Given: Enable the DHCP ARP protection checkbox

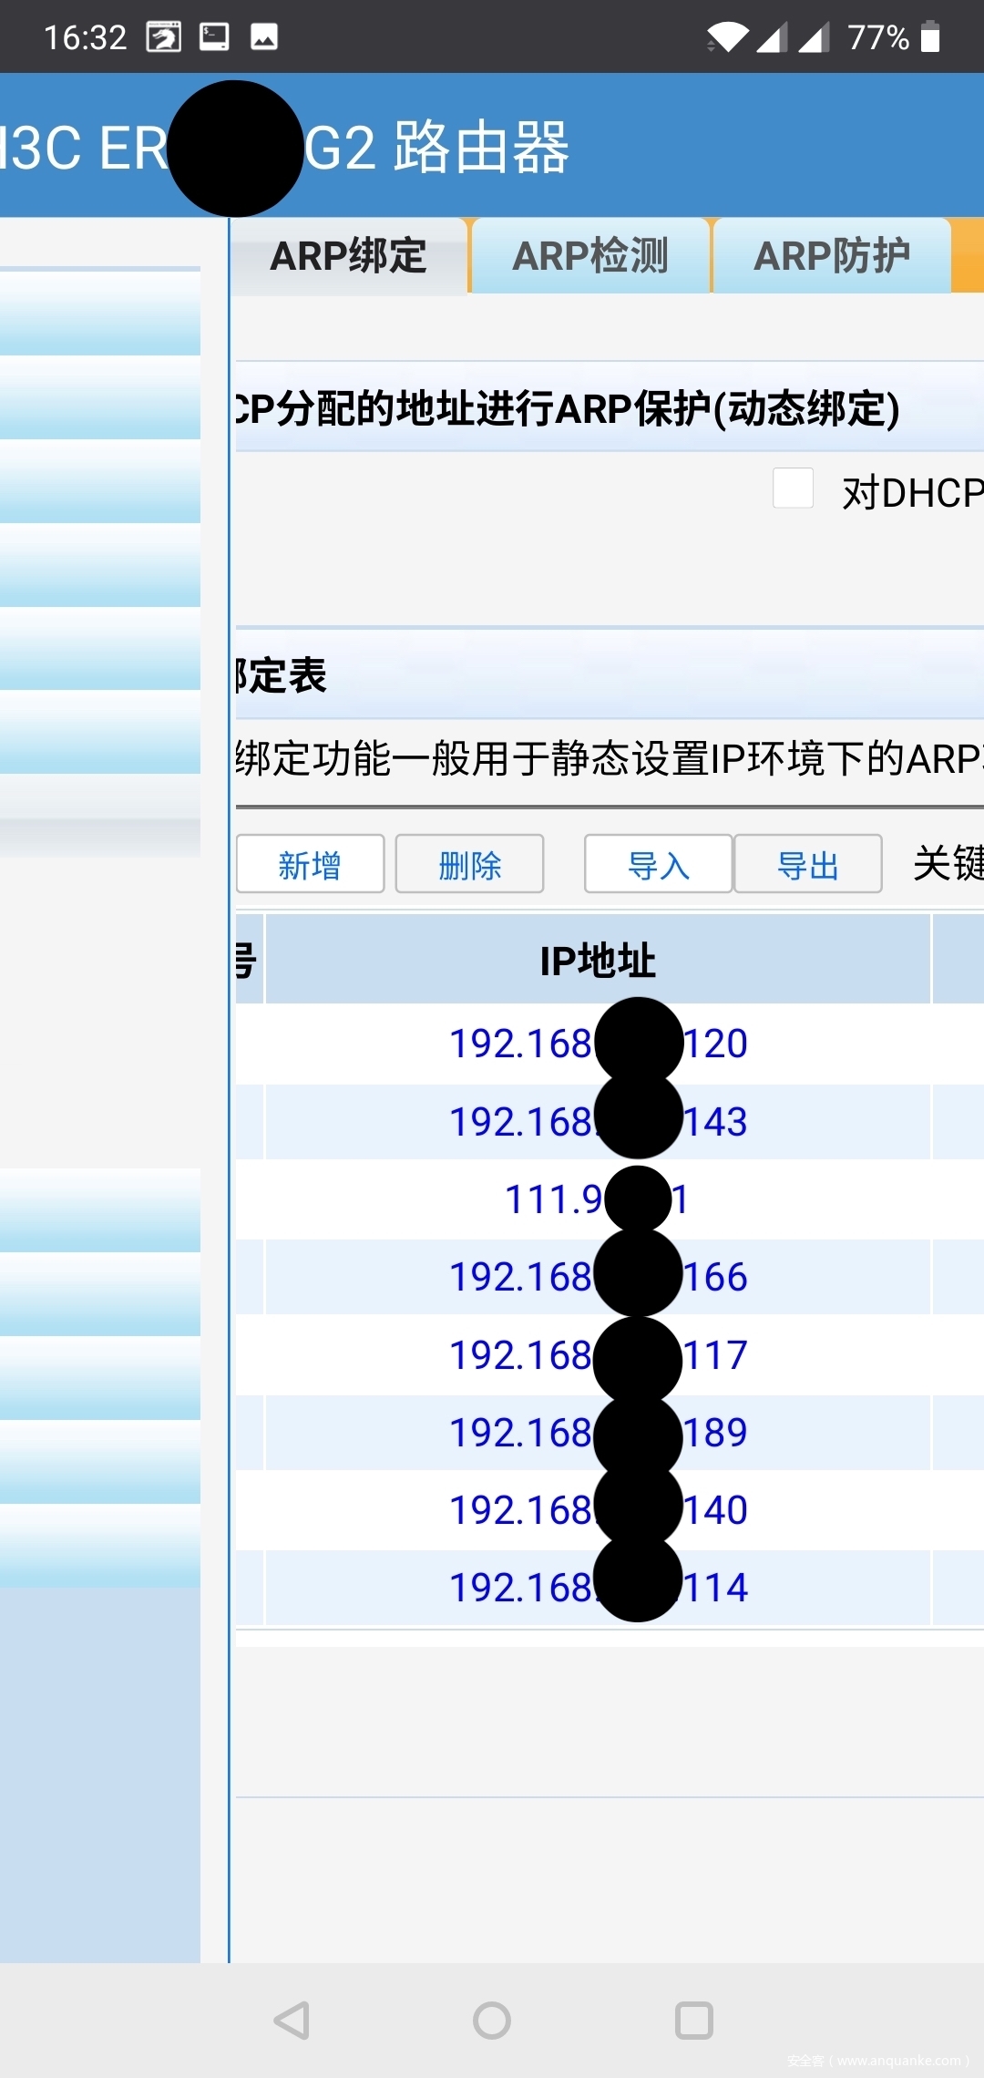Looking at the screenshot, I should point(793,489).
